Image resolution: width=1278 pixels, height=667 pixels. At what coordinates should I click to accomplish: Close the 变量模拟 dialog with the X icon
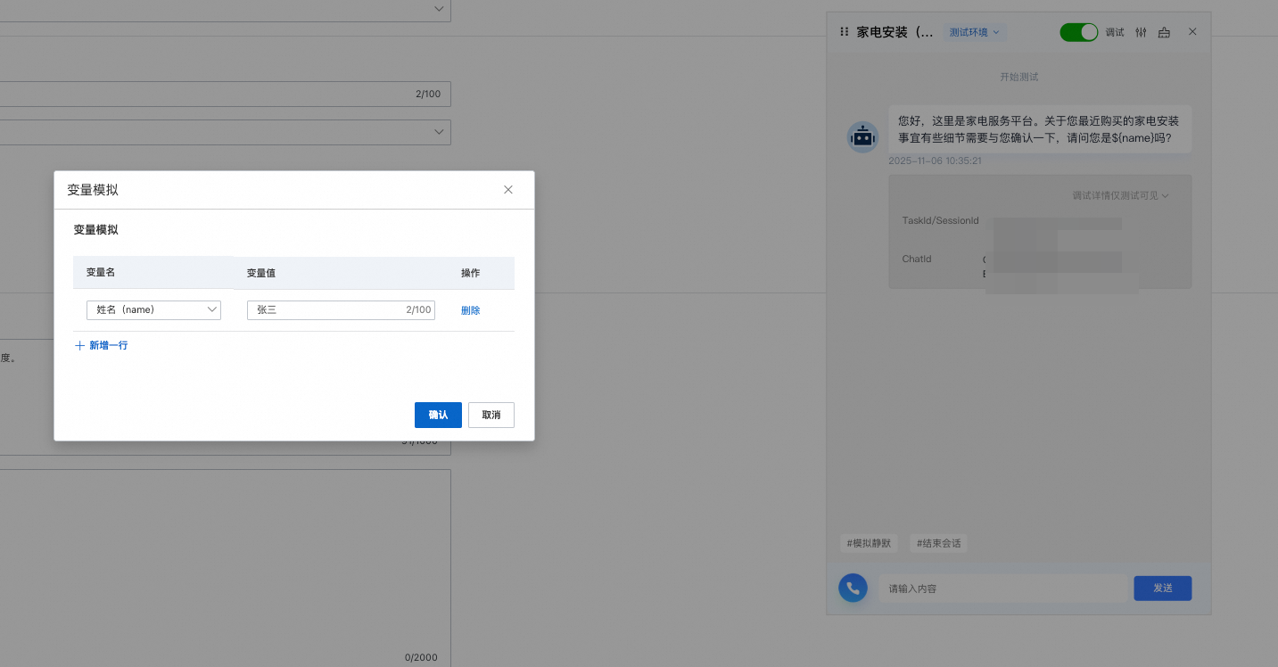point(508,190)
